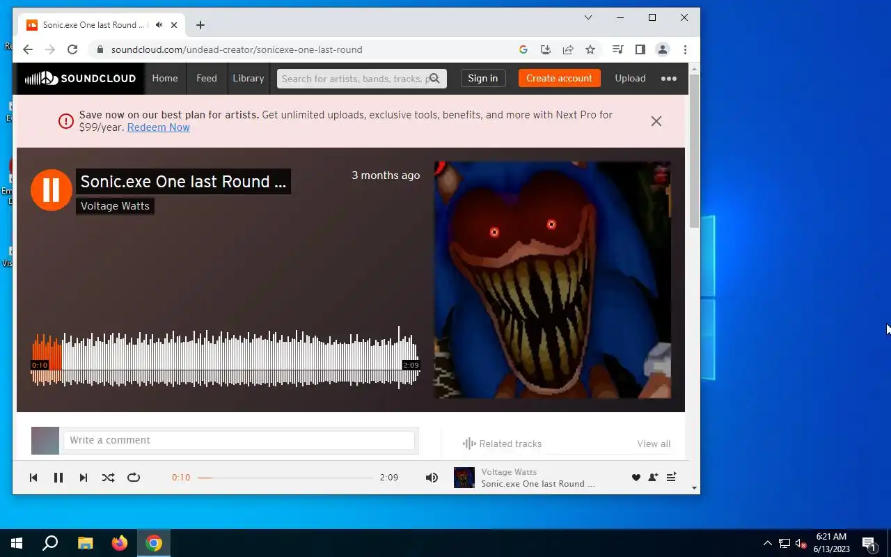The height and width of the screenshot is (557, 891).
Task: Seek on the bottom progress bar
Action: click(x=285, y=478)
